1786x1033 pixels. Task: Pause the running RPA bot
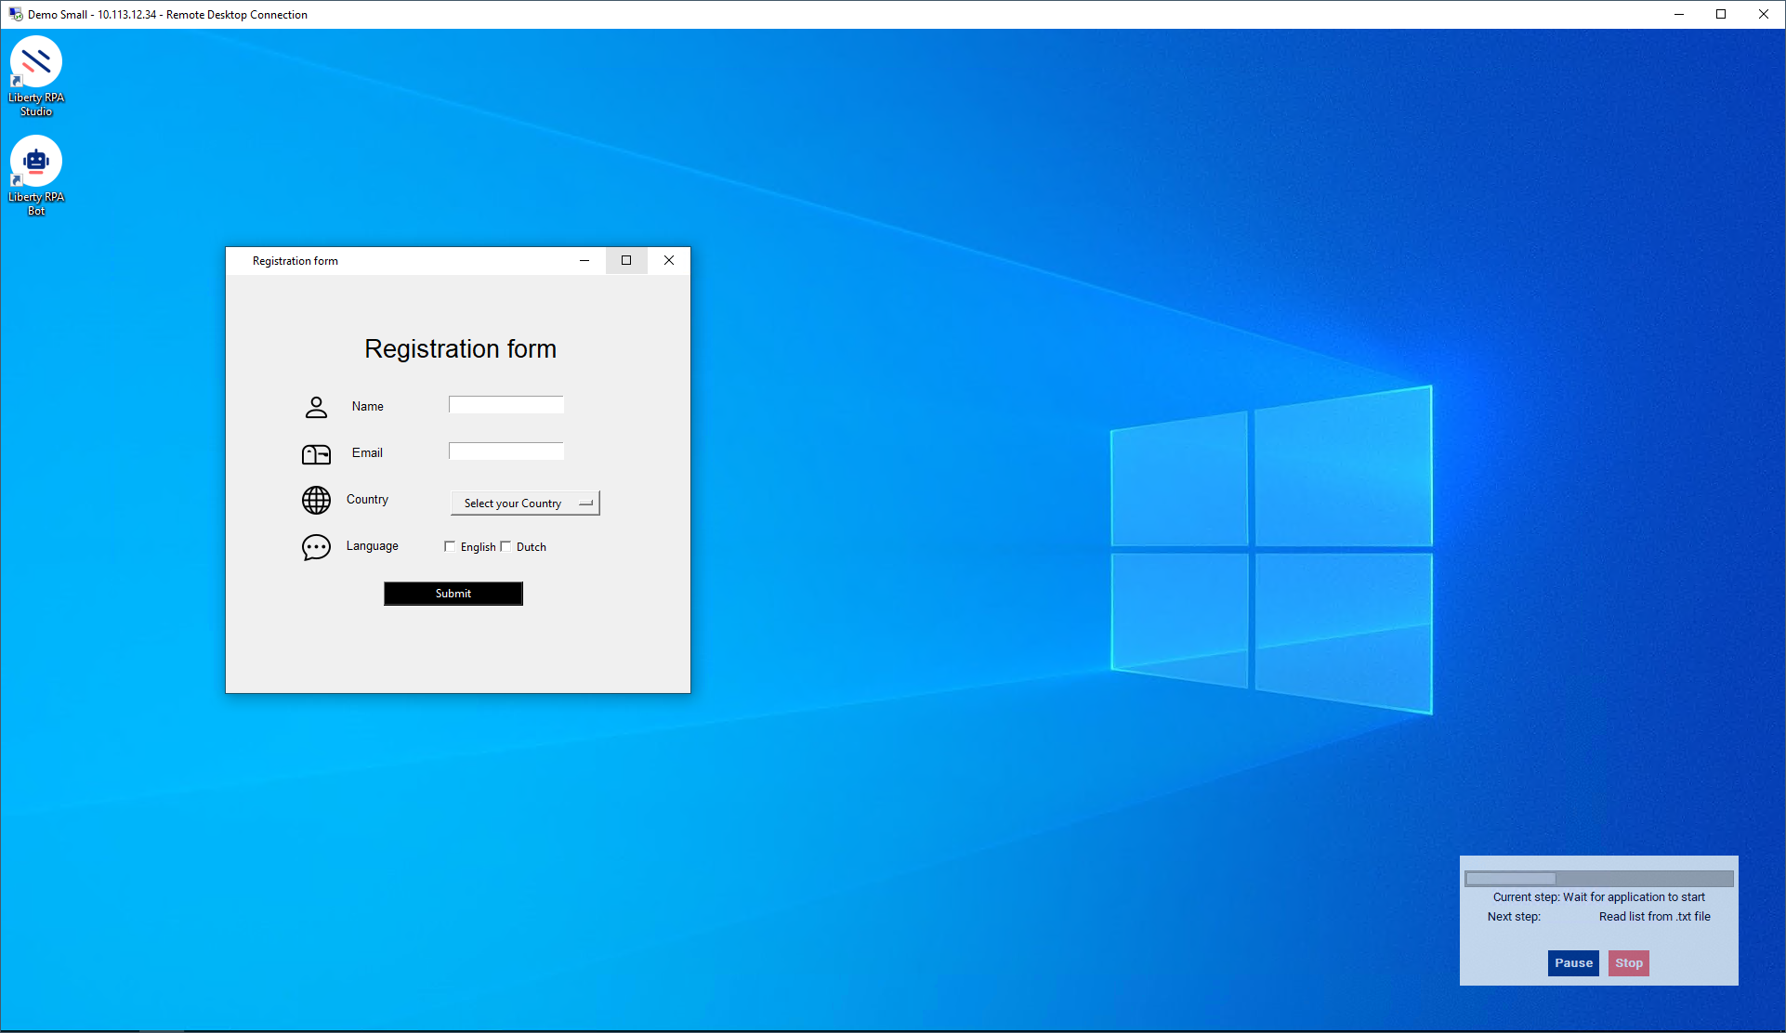pyautogui.click(x=1573, y=963)
